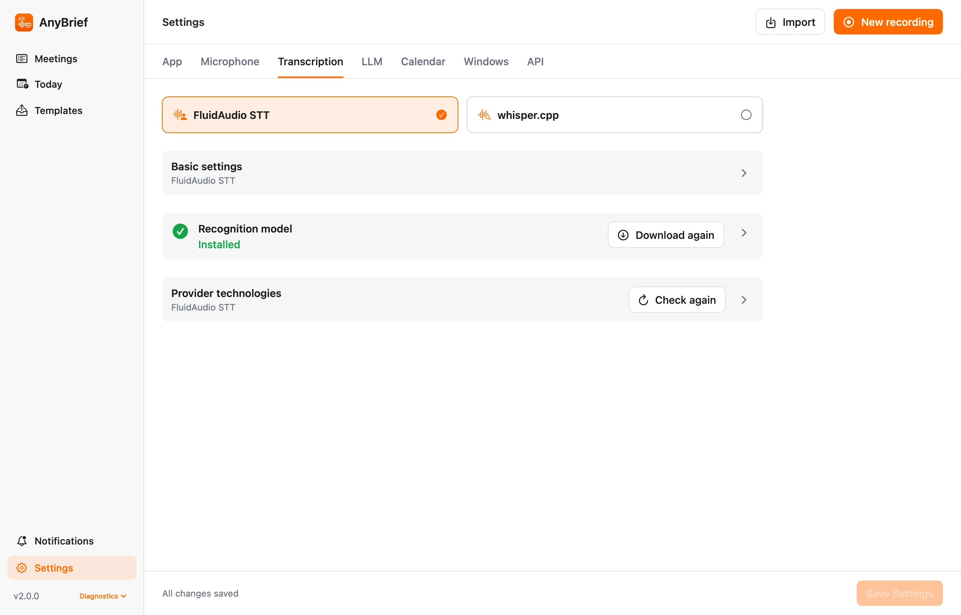Open Meetings from the sidebar icon
This screenshot has height=615, width=961.
22,59
